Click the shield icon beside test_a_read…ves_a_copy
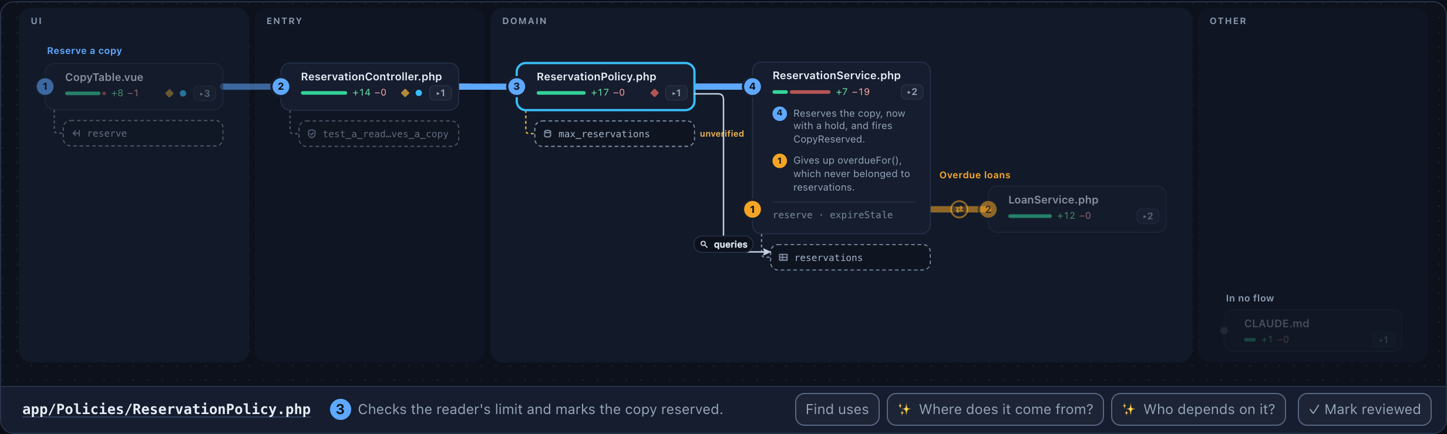The width and height of the screenshot is (1447, 434). (312, 134)
